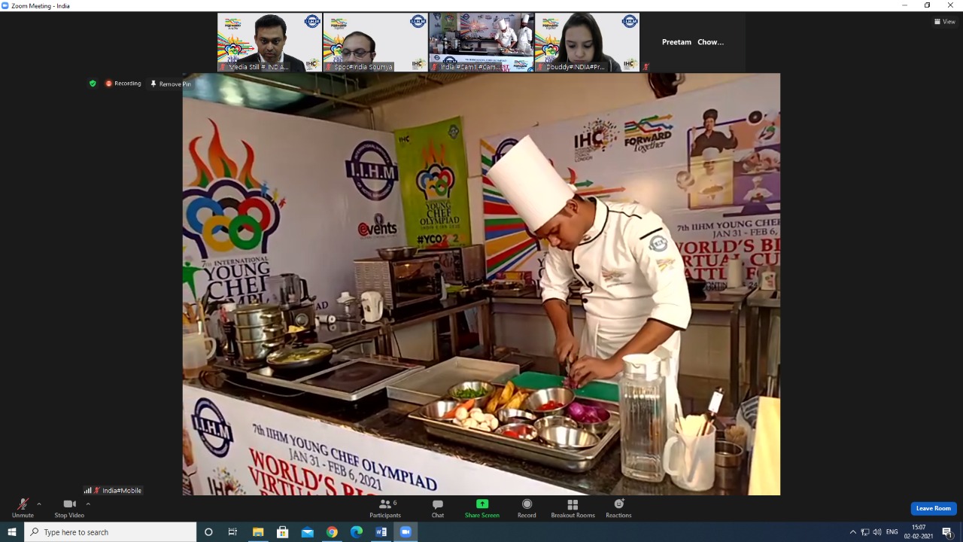Open the Chat panel
This screenshot has height=542, width=963.
pos(438,508)
